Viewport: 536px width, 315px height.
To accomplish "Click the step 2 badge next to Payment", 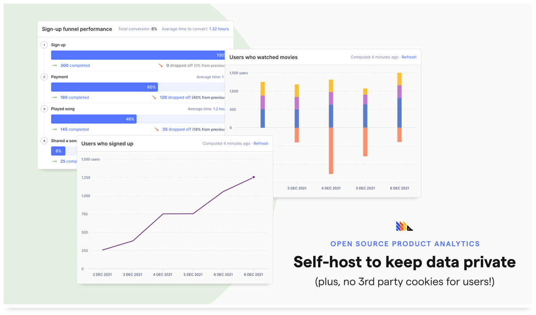I will [x=44, y=77].
